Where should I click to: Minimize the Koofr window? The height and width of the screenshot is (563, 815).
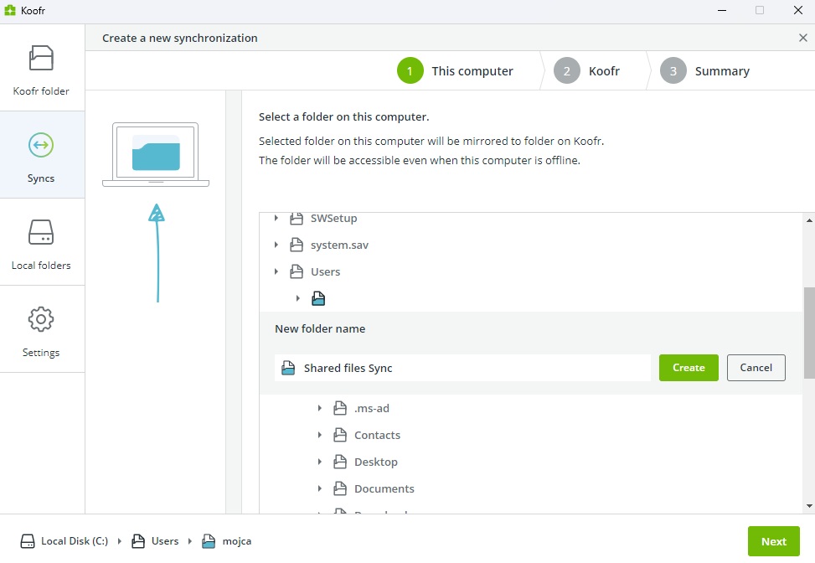click(722, 10)
